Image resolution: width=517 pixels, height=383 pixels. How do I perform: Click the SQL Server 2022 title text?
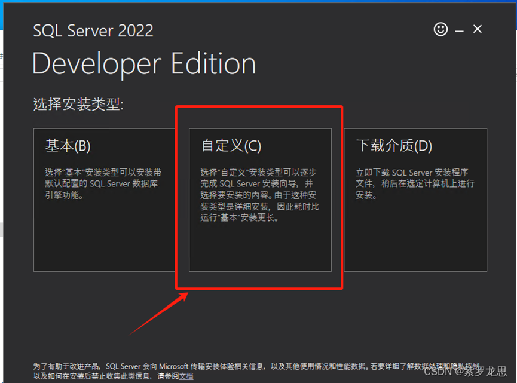point(93,31)
